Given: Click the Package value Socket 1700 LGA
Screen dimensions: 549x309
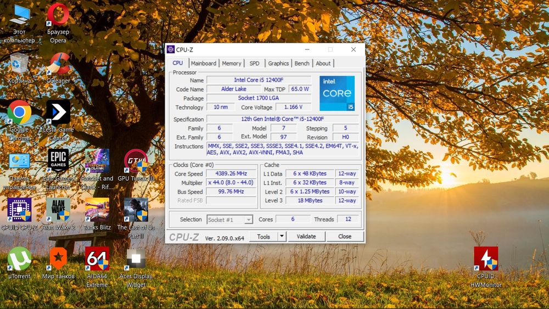Looking at the screenshot, I should [259, 98].
